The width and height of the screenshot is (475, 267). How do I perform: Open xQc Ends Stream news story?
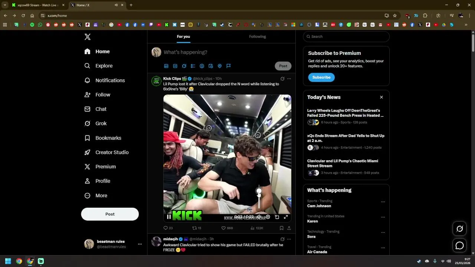point(346,141)
